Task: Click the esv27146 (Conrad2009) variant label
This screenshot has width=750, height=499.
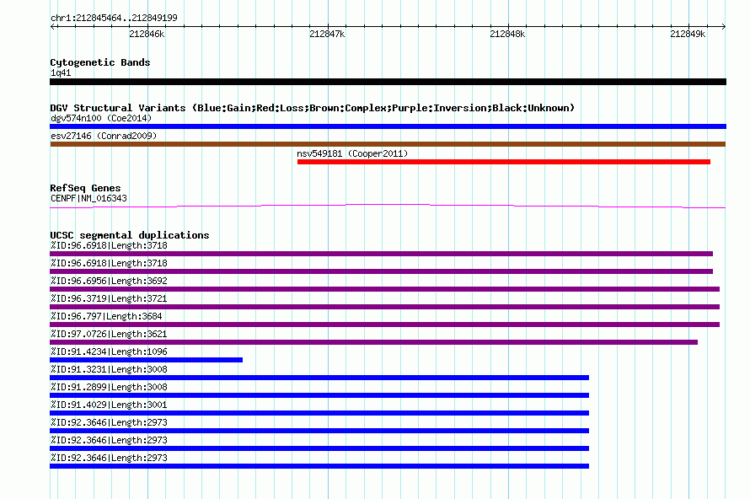Action: (104, 136)
